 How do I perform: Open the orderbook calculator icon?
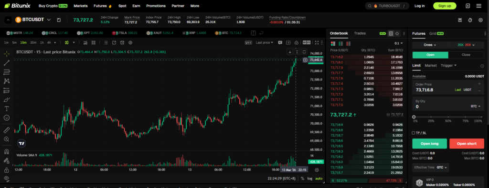[391, 34]
